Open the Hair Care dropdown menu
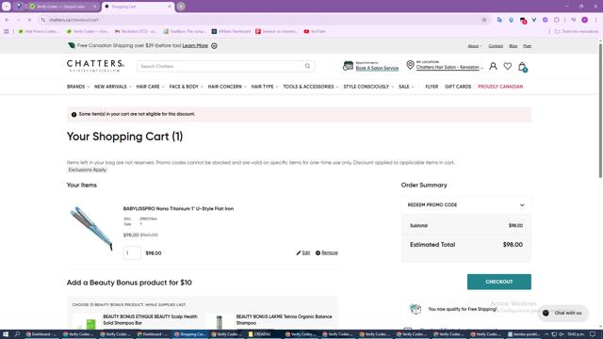 150,87
